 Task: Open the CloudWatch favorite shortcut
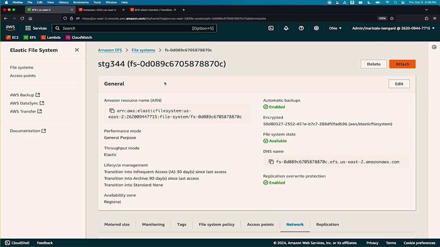point(78,37)
